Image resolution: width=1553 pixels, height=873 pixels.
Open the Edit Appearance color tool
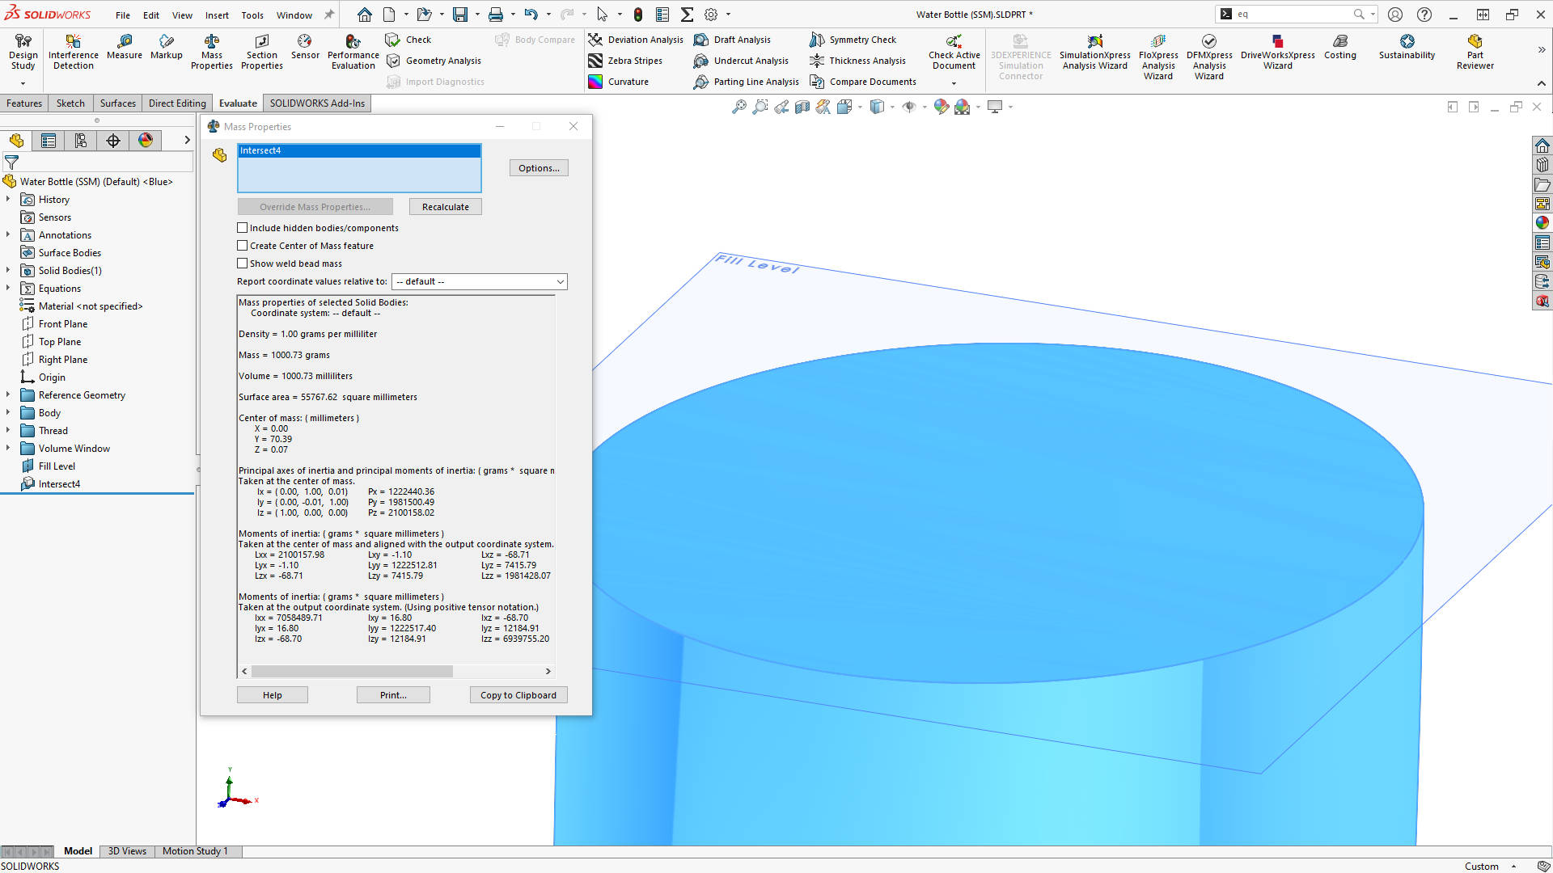pos(941,106)
